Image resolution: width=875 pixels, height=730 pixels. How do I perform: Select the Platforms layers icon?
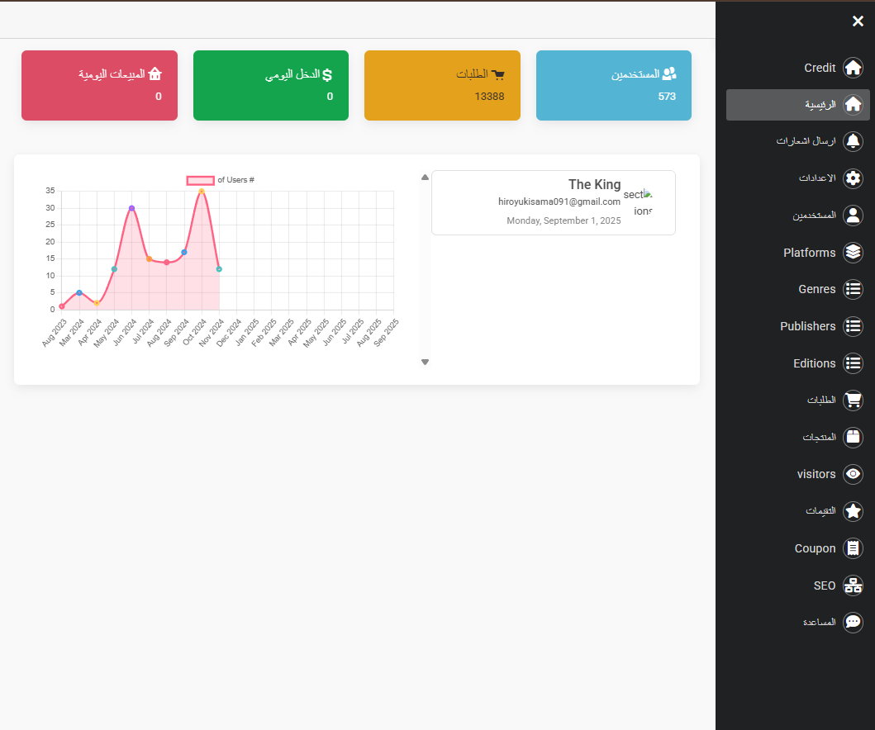coord(853,253)
